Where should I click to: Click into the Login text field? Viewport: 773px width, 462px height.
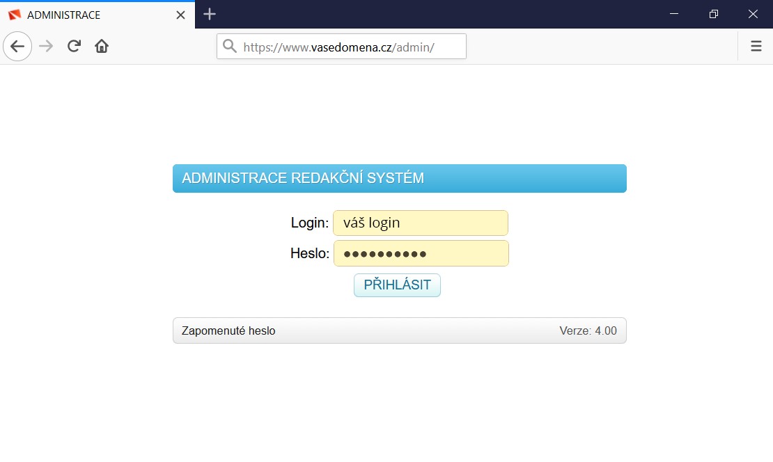pyautogui.click(x=421, y=223)
